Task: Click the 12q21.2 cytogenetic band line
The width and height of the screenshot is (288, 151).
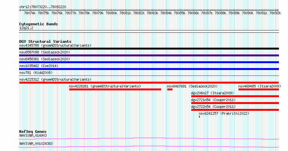Action: click(149, 31)
